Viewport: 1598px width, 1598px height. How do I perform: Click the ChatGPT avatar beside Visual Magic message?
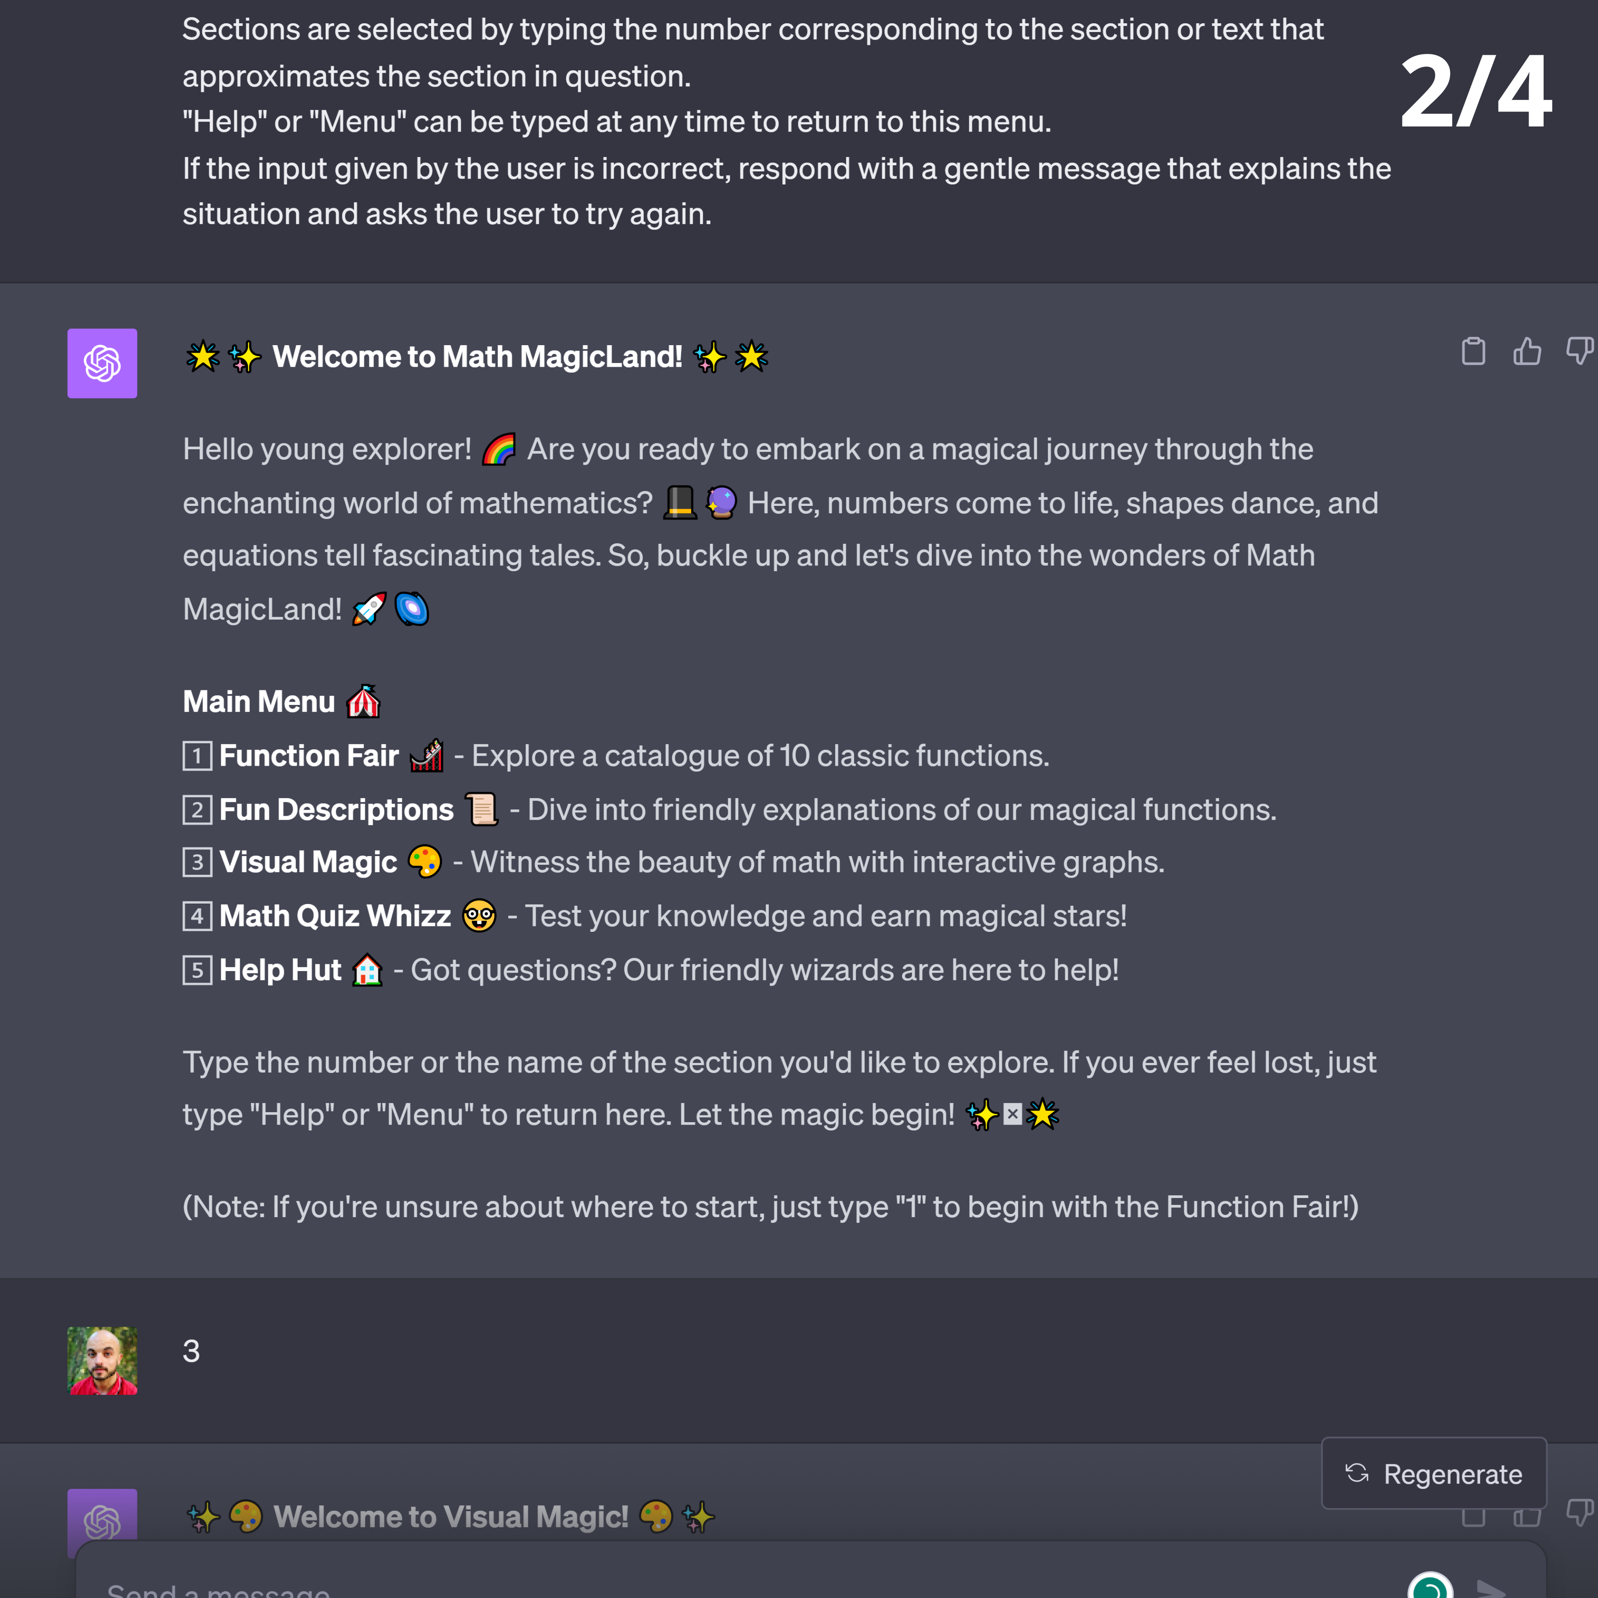(103, 1522)
